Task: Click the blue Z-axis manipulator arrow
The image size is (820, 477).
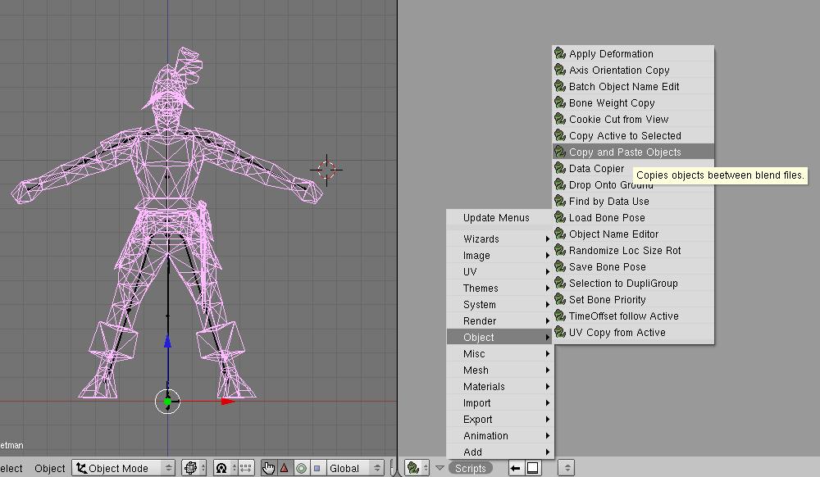Action: [167, 342]
